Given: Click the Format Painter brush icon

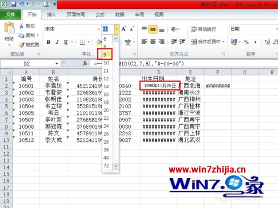Looking at the screenshot, I should (x=22, y=44).
